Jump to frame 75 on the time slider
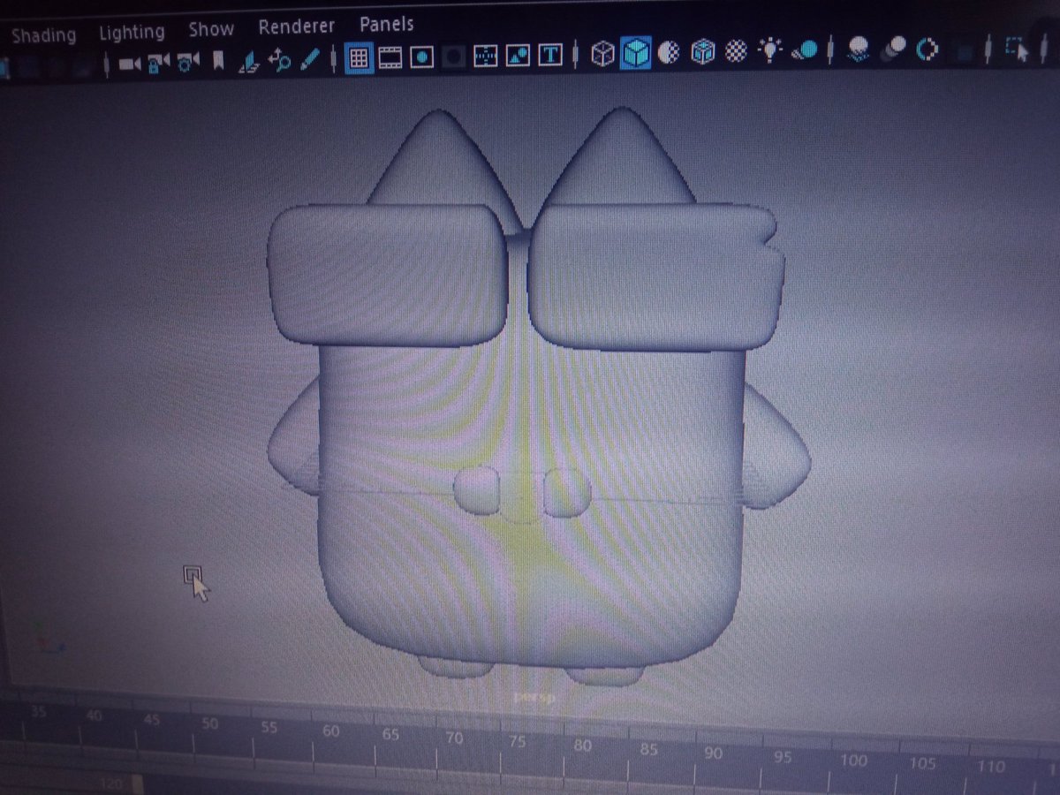This screenshot has height=795, width=1060. tap(518, 742)
